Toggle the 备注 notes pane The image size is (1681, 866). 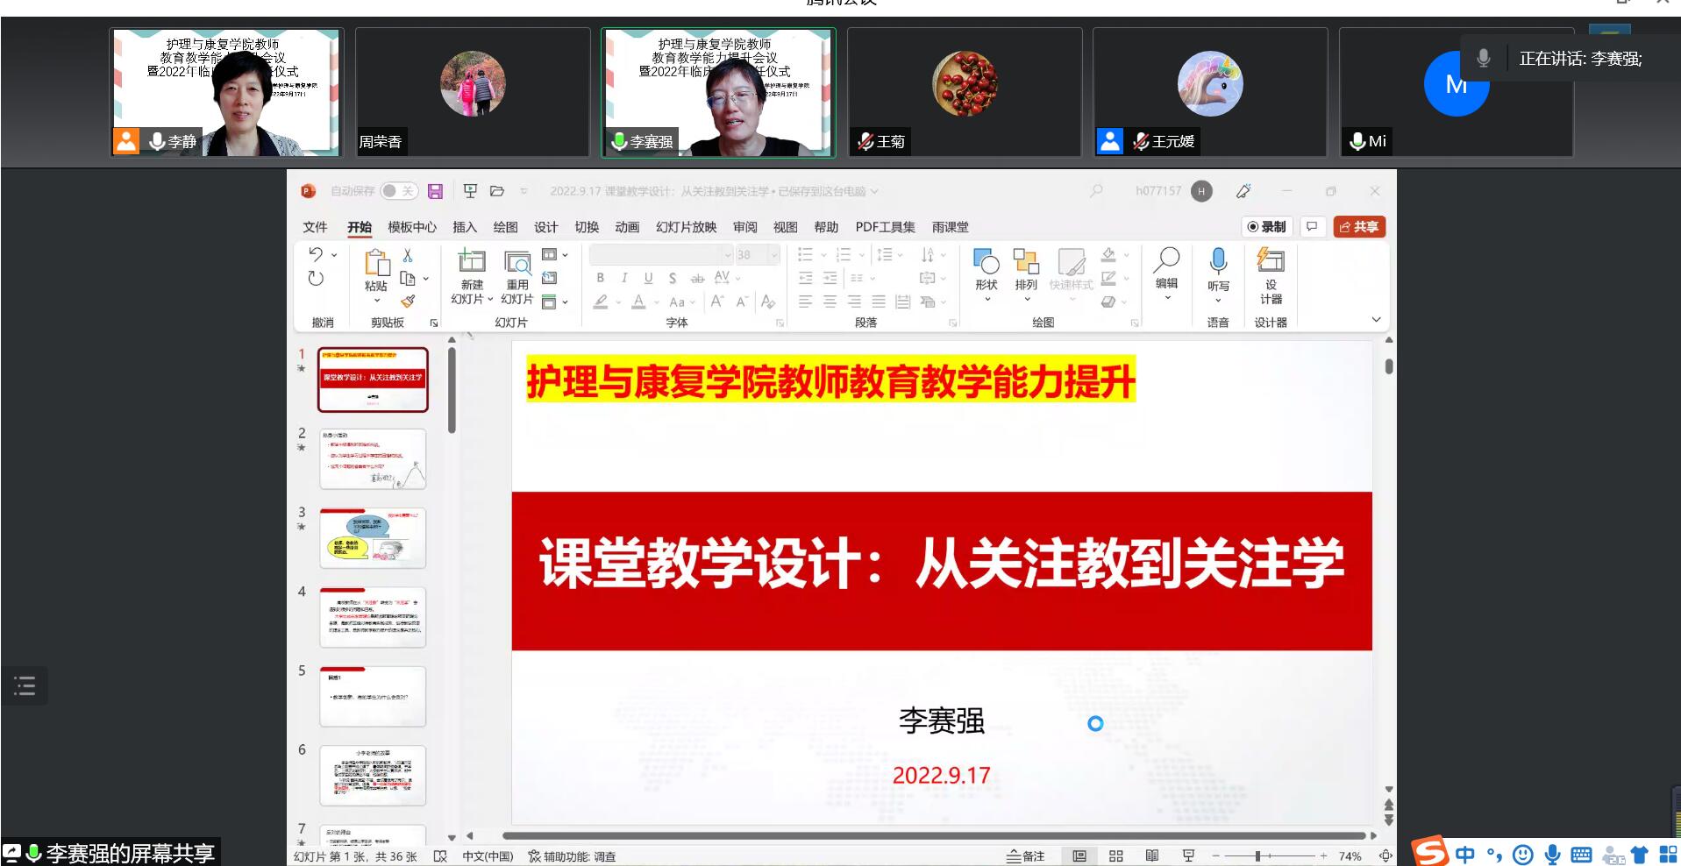coord(1026,856)
